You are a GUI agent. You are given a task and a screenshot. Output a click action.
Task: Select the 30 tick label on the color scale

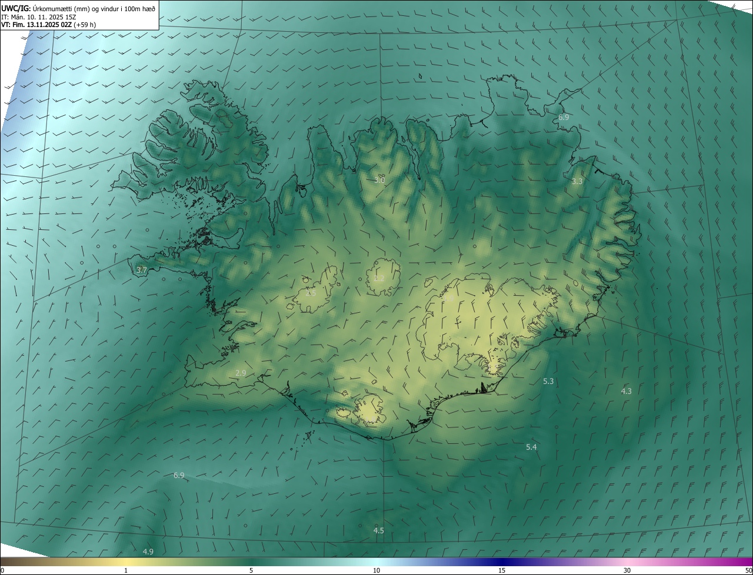(x=627, y=570)
